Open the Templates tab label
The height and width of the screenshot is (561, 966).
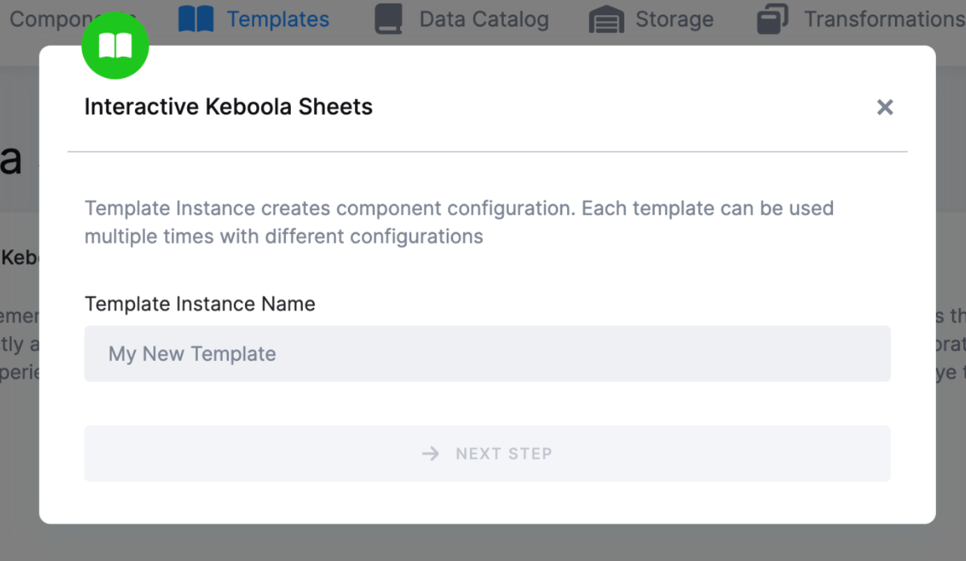tap(278, 19)
